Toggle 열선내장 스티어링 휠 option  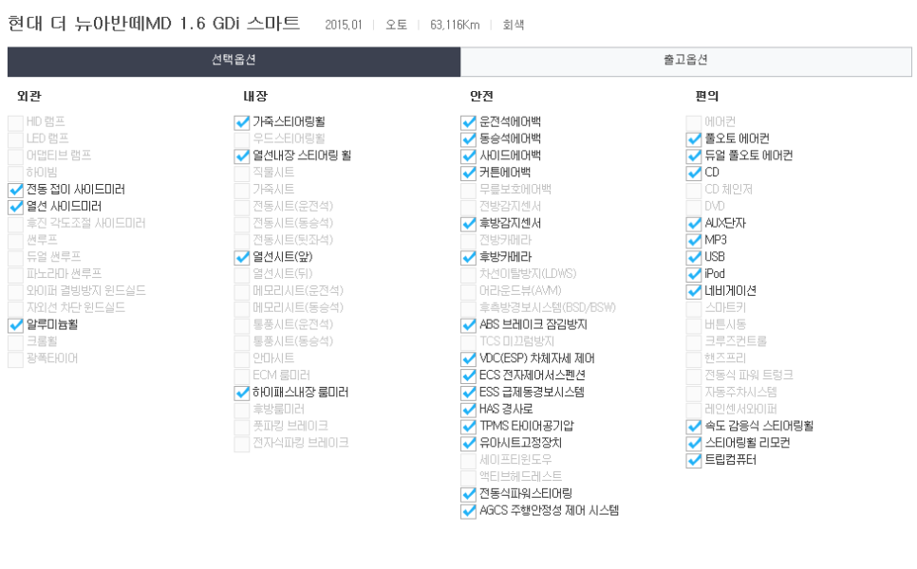241,156
